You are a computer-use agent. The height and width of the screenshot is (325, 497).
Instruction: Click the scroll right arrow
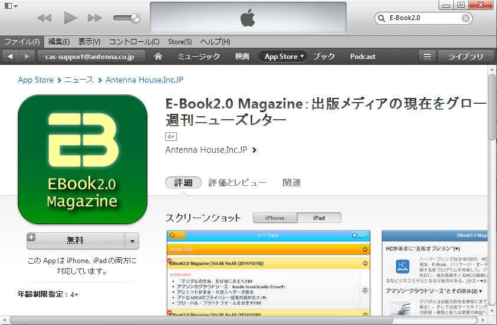(x=483, y=320)
